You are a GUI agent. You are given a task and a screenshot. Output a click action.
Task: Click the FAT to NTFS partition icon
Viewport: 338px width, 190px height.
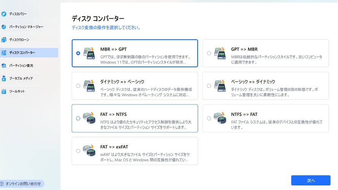(89, 118)
